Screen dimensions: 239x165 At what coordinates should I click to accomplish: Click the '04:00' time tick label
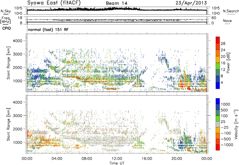coord(57,159)
